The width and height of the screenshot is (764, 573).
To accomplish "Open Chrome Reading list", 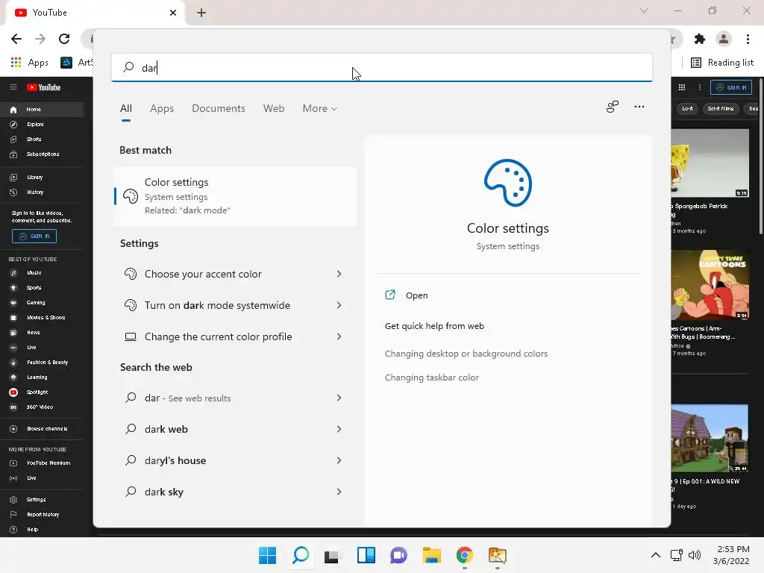I will point(722,63).
